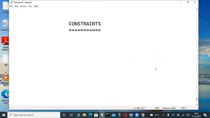Viewport: 210px width, 118px height.
Task: Click the 100% zoom status entry
Action: [157, 108]
